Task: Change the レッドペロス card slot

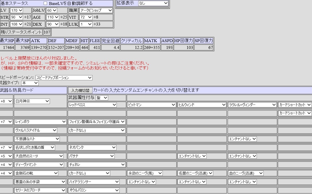Action: coord(92,105)
